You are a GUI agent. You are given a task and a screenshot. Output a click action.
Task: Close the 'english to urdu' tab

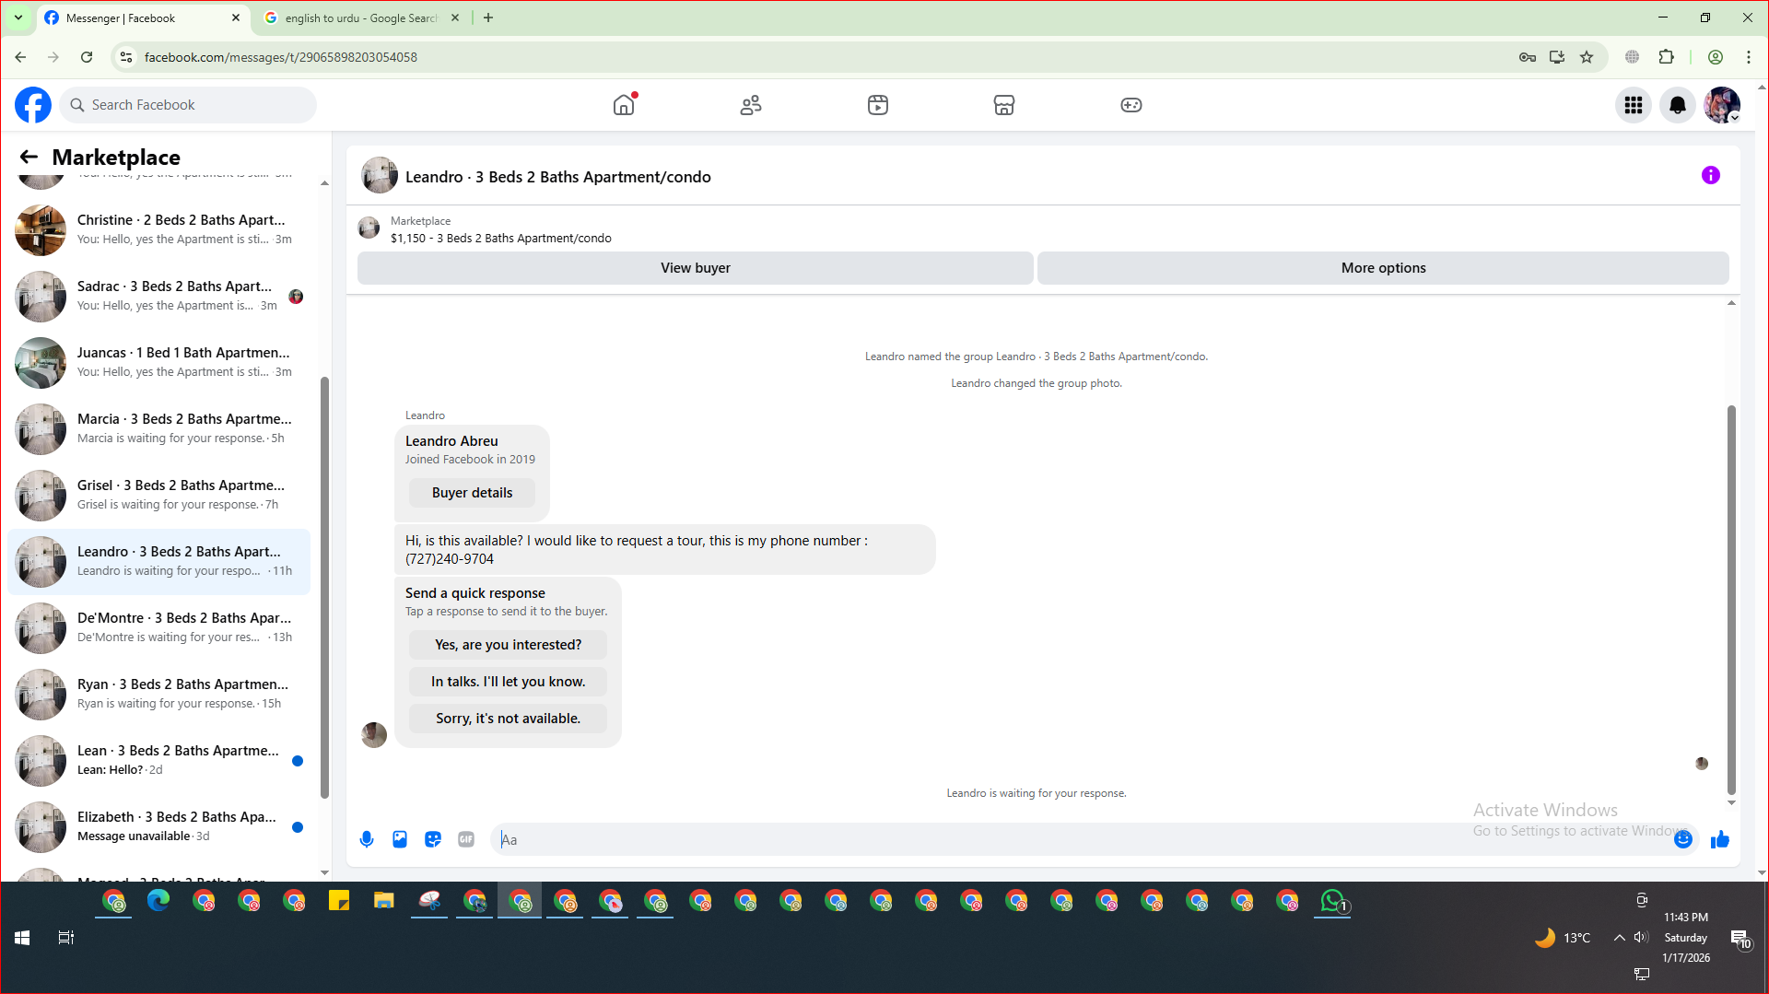[x=455, y=18]
